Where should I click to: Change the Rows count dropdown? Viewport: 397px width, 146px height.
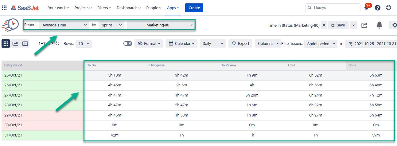[84, 44]
